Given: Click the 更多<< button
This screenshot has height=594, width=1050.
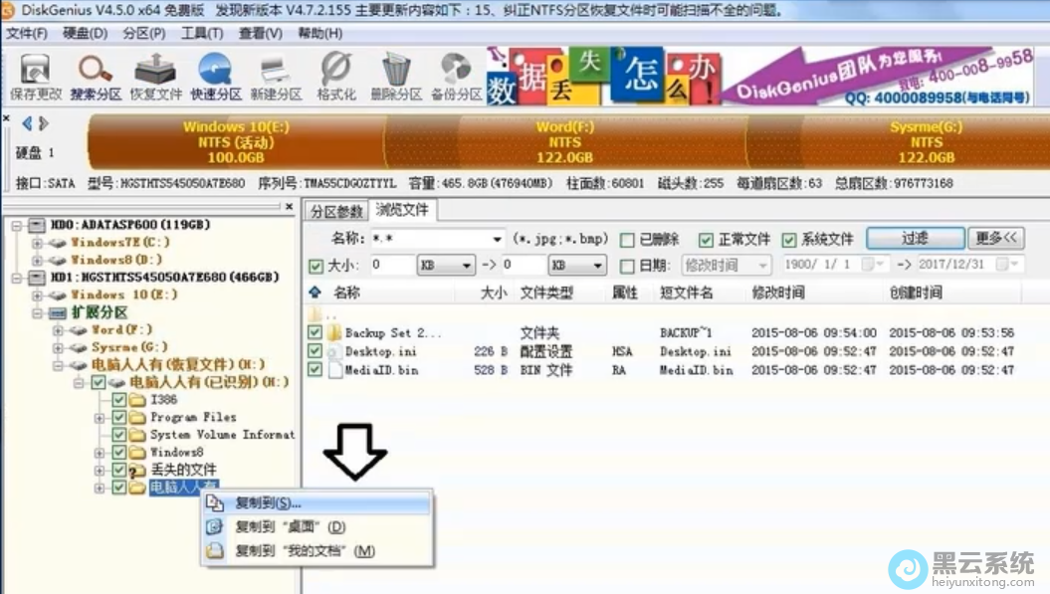Looking at the screenshot, I should (996, 239).
